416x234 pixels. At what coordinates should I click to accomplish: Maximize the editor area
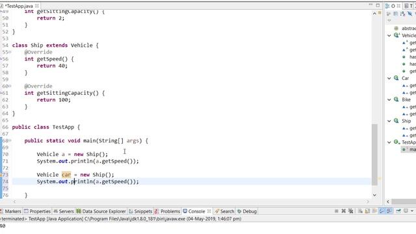[x=378, y=5]
